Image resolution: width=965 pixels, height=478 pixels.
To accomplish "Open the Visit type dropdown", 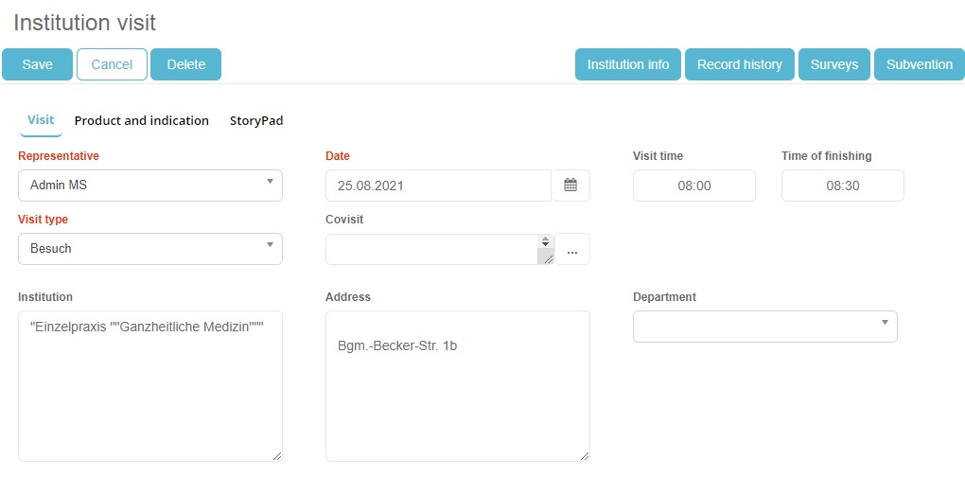I will click(x=150, y=249).
